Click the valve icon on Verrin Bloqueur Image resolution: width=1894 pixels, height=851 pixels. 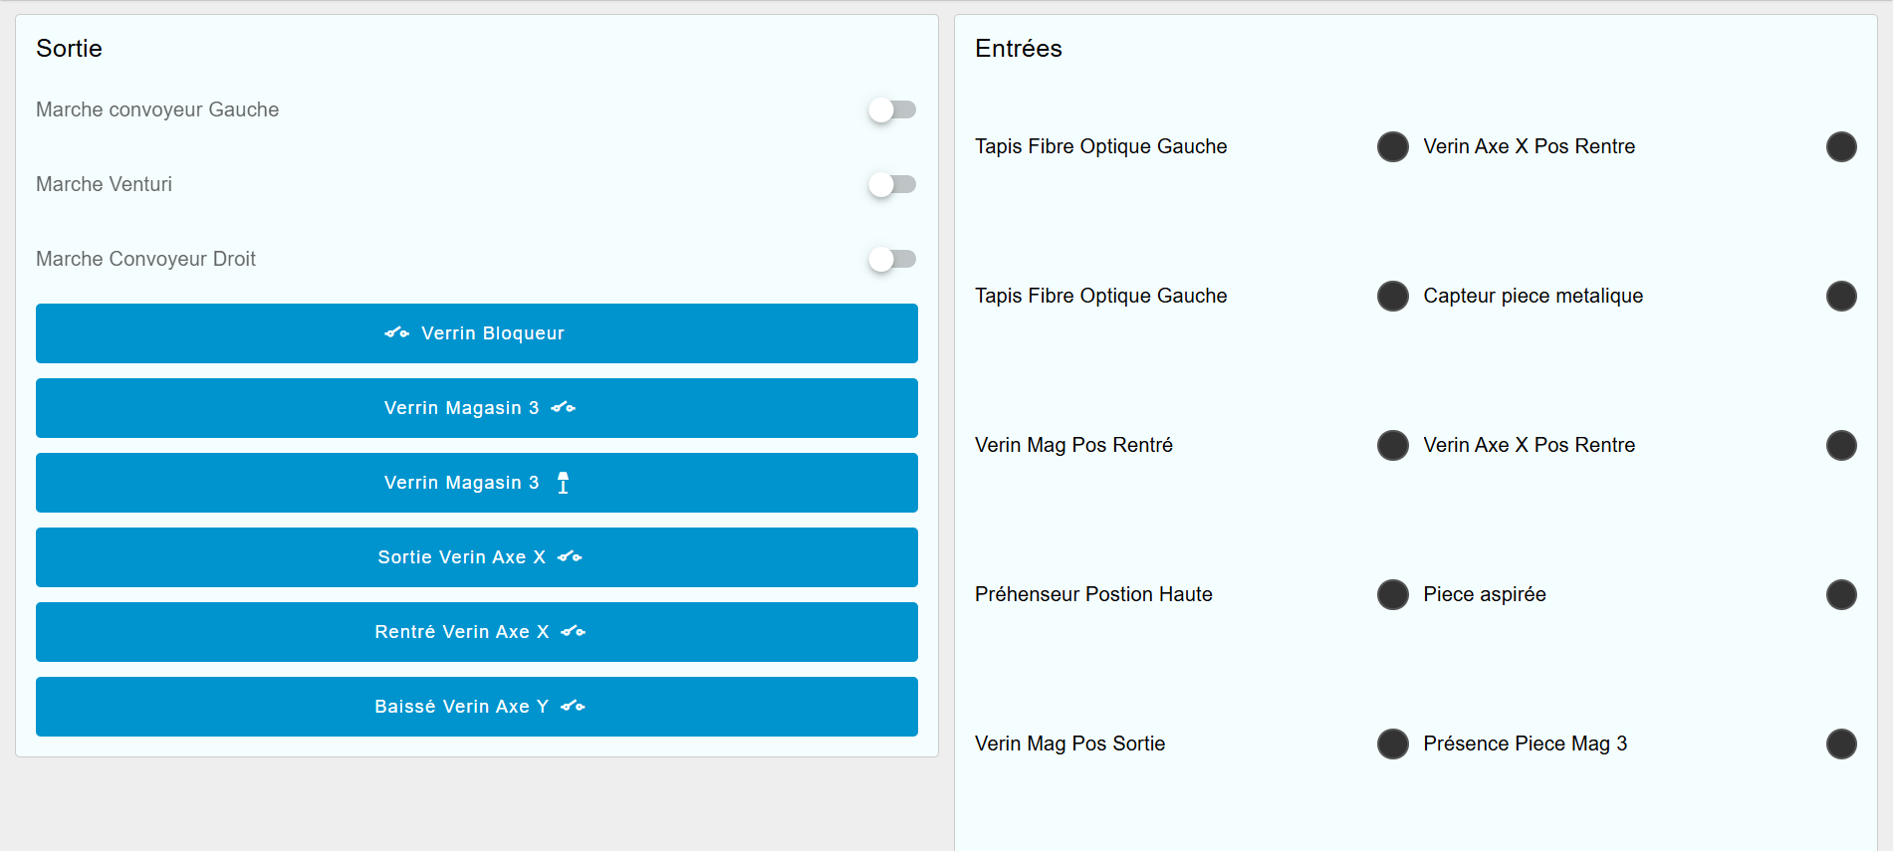pyautogui.click(x=397, y=333)
